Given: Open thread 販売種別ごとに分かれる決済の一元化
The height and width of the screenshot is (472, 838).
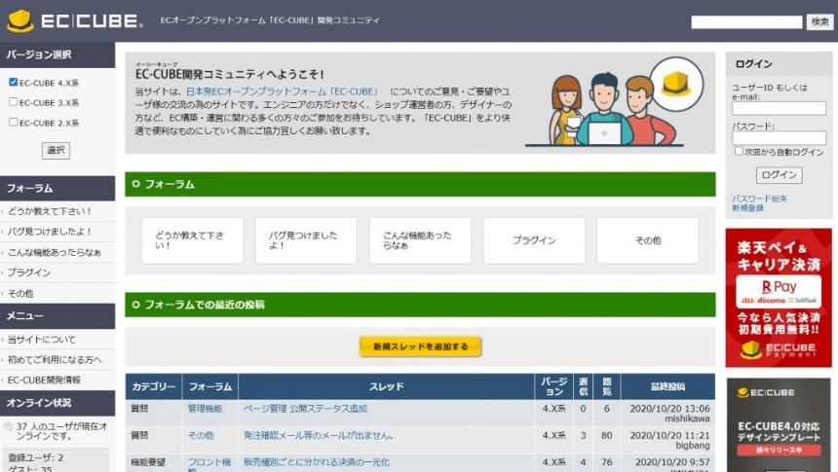Looking at the screenshot, I should 317,462.
